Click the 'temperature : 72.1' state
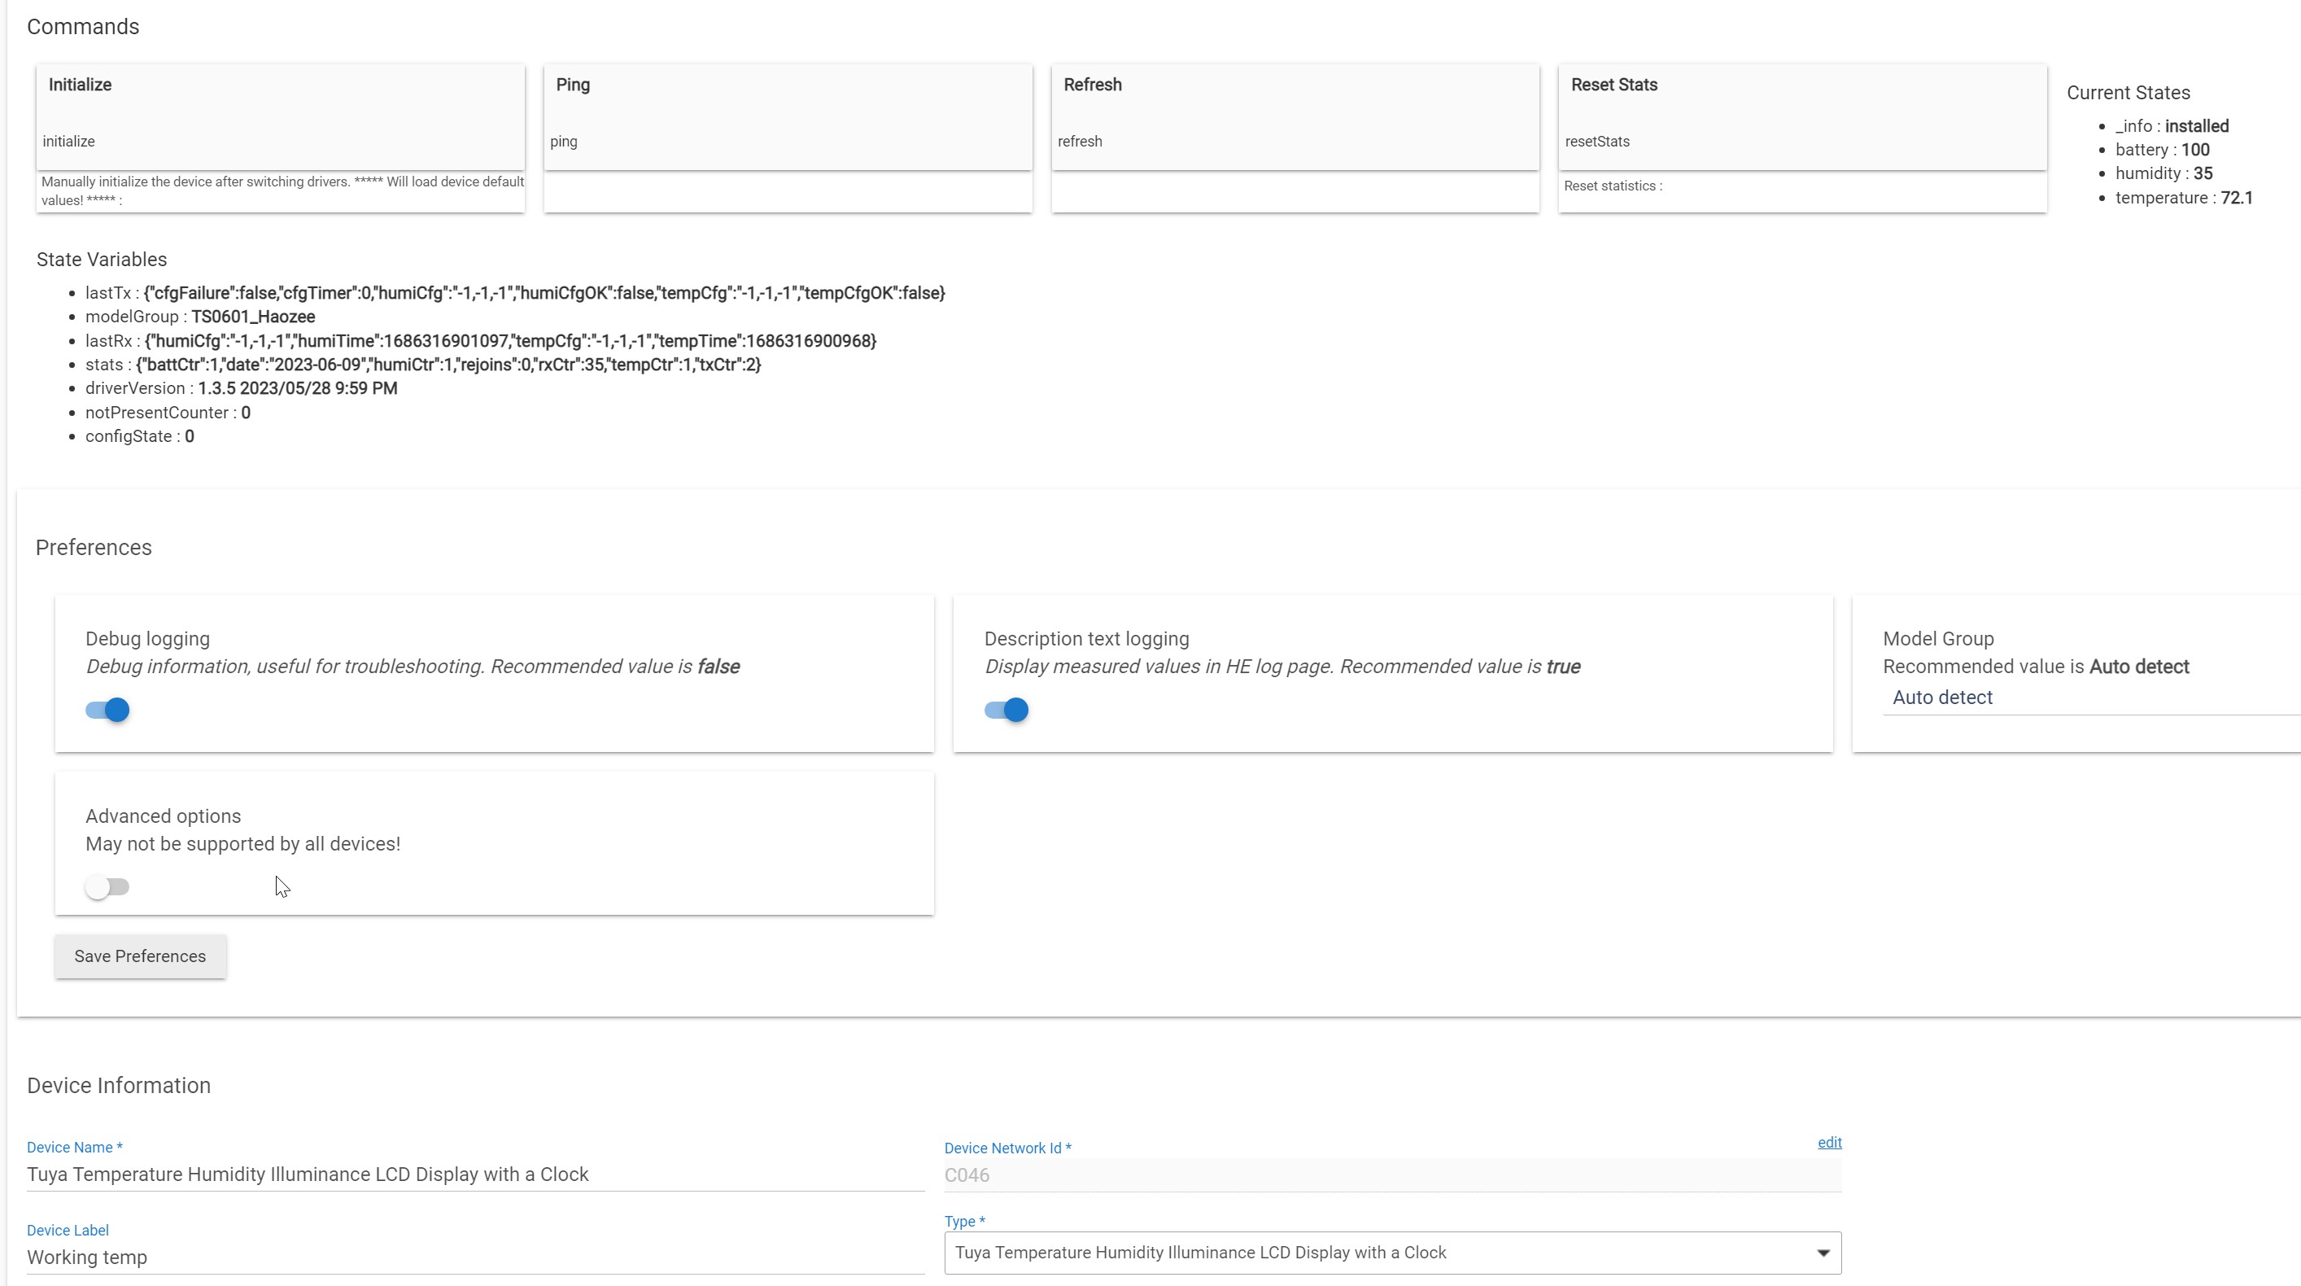Image resolution: width=2301 pixels, height=1286 pixels. click(2184, 198)
